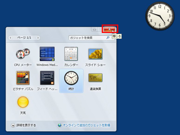Viewport: 180px width, 135px height.
Task: Select the ピクチャ パズル puzzle gadget icon
Action: pyautogui.click(x=23, y=78)
